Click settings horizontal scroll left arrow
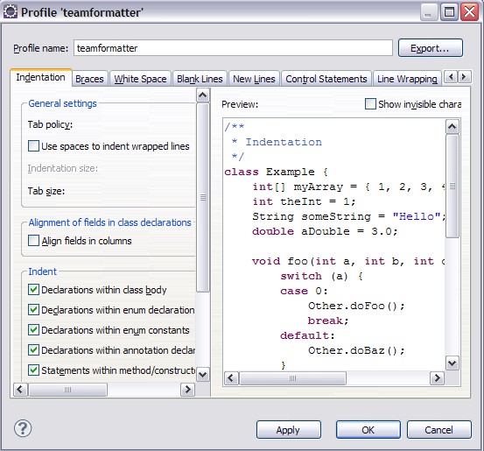This screenshot has height=451, width=484. tap(20, 389)
